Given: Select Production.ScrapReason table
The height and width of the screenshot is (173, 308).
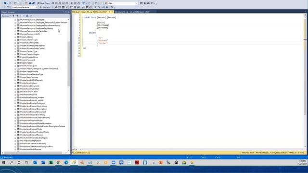Looking at the screenshot, I should tap(31, 141).
